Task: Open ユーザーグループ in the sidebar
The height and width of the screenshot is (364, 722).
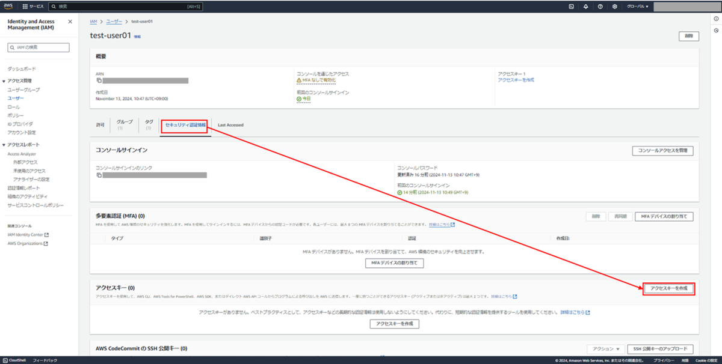Action: click(x=23, y=89)
